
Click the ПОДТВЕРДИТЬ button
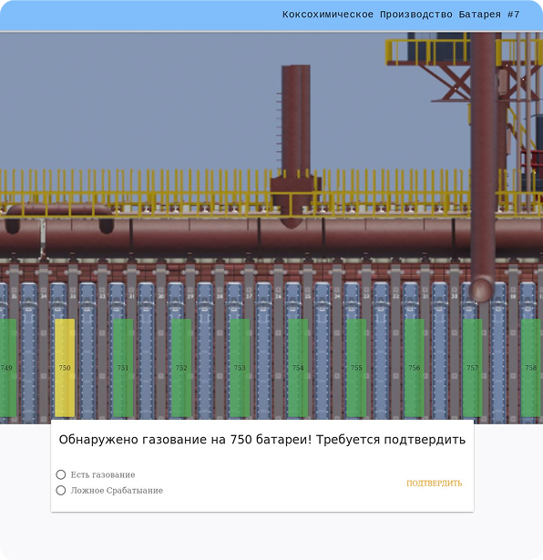point(434,484)
